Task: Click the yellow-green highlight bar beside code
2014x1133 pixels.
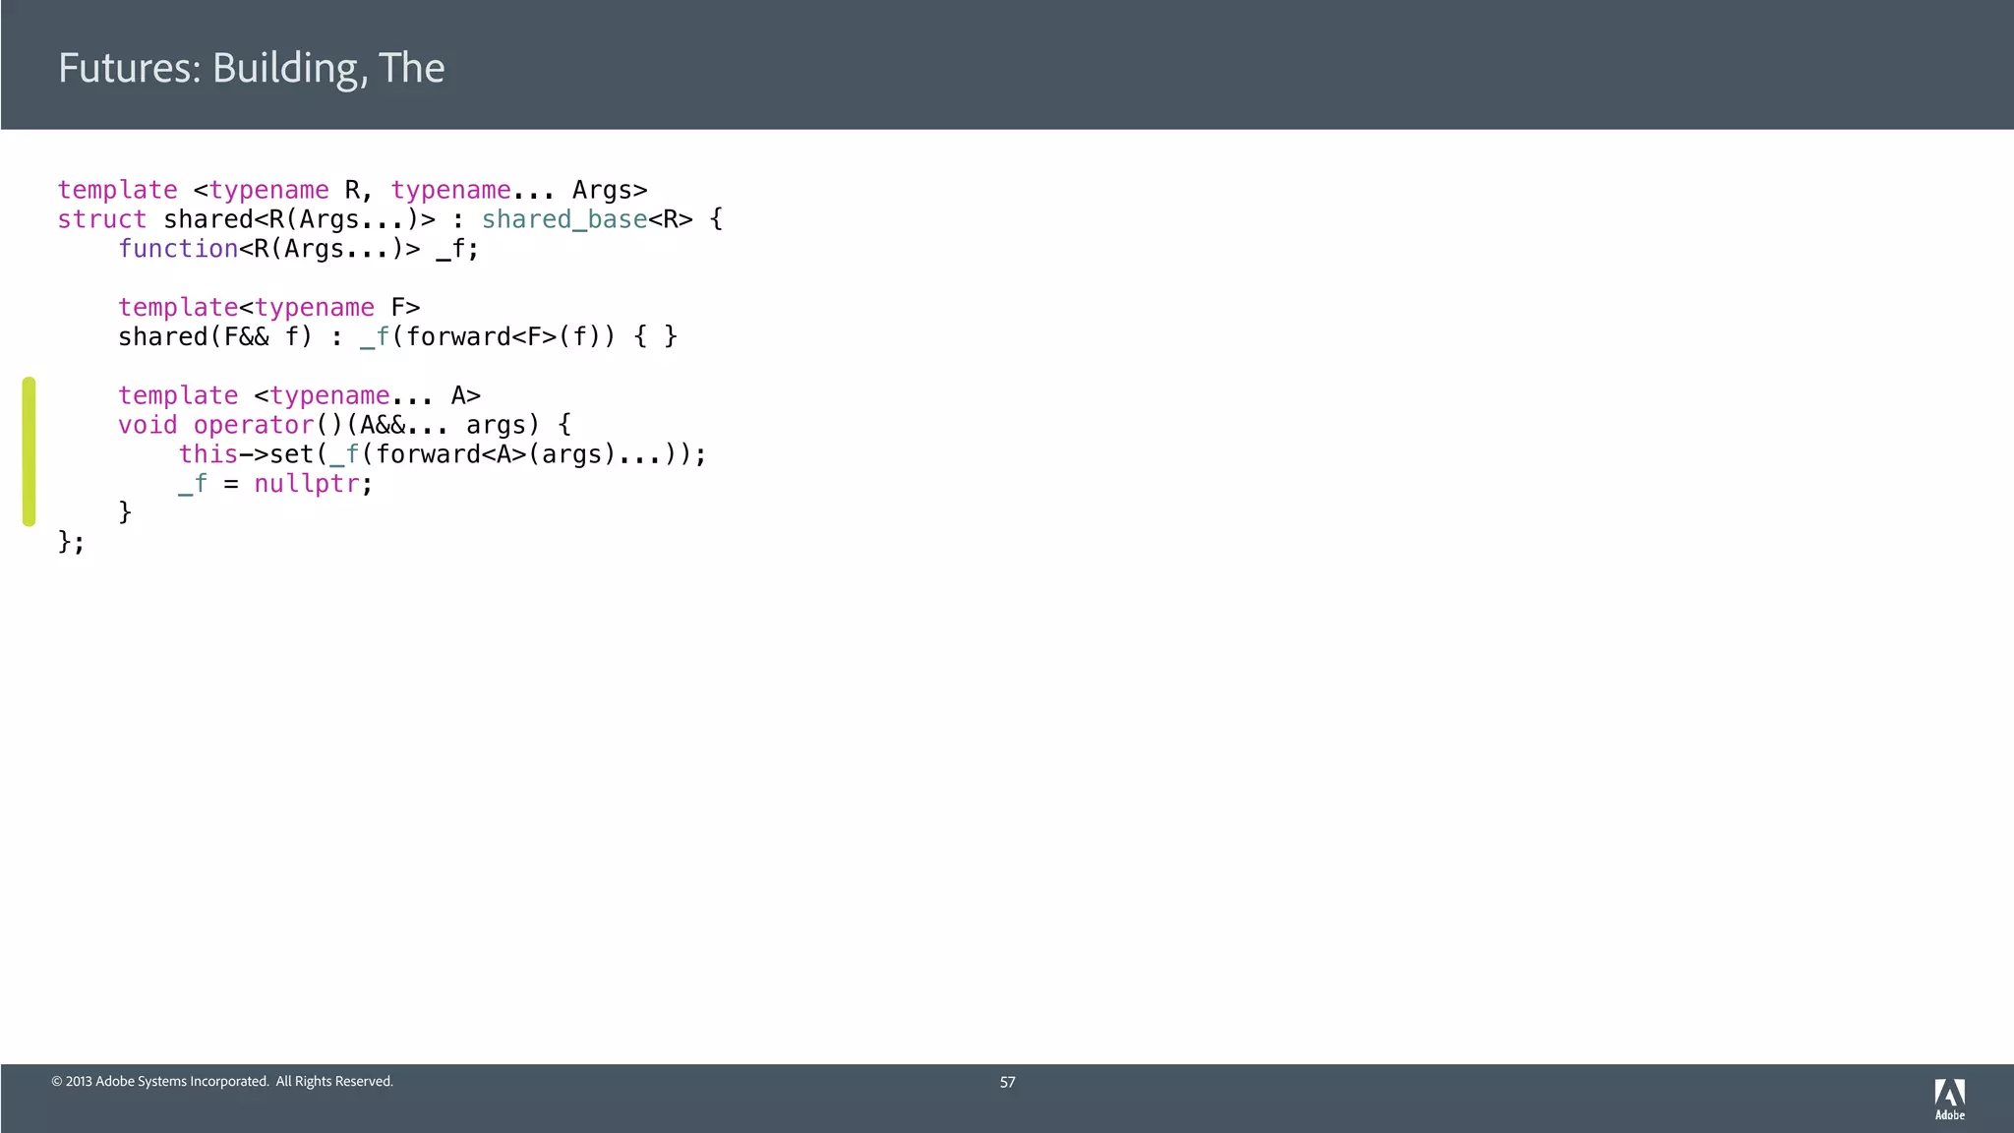Action: coord(30,451)
